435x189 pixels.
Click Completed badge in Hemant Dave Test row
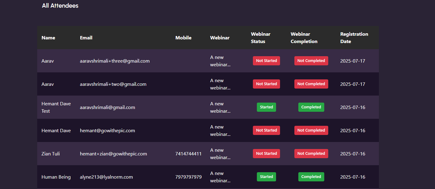[x=311, y=107]
